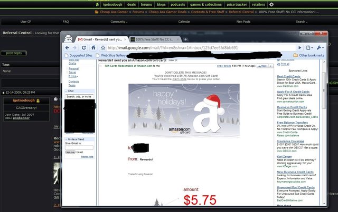Collapse the Invite a friend section
The height and width of the screenshot is (212, 338).
pos(66,139)
